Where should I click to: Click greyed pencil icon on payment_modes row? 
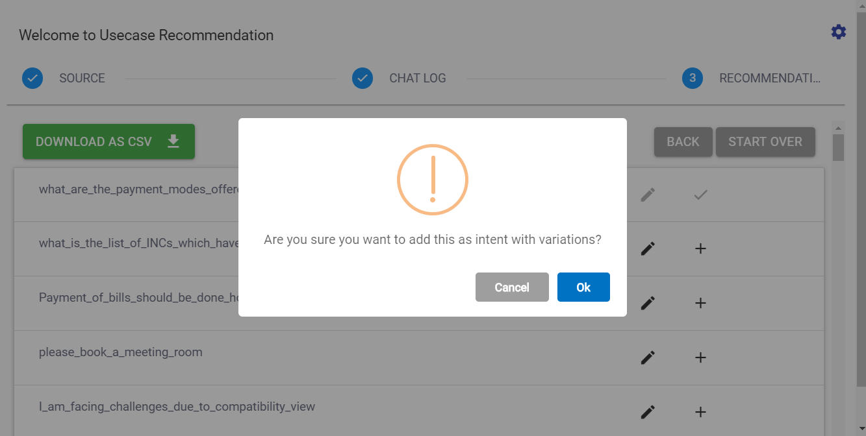point(648,195)
